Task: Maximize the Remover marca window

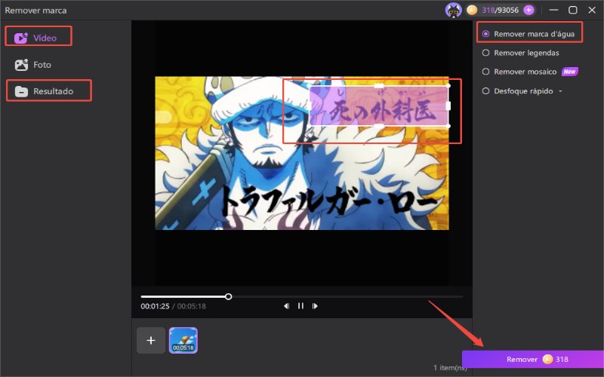Action: 573,10
